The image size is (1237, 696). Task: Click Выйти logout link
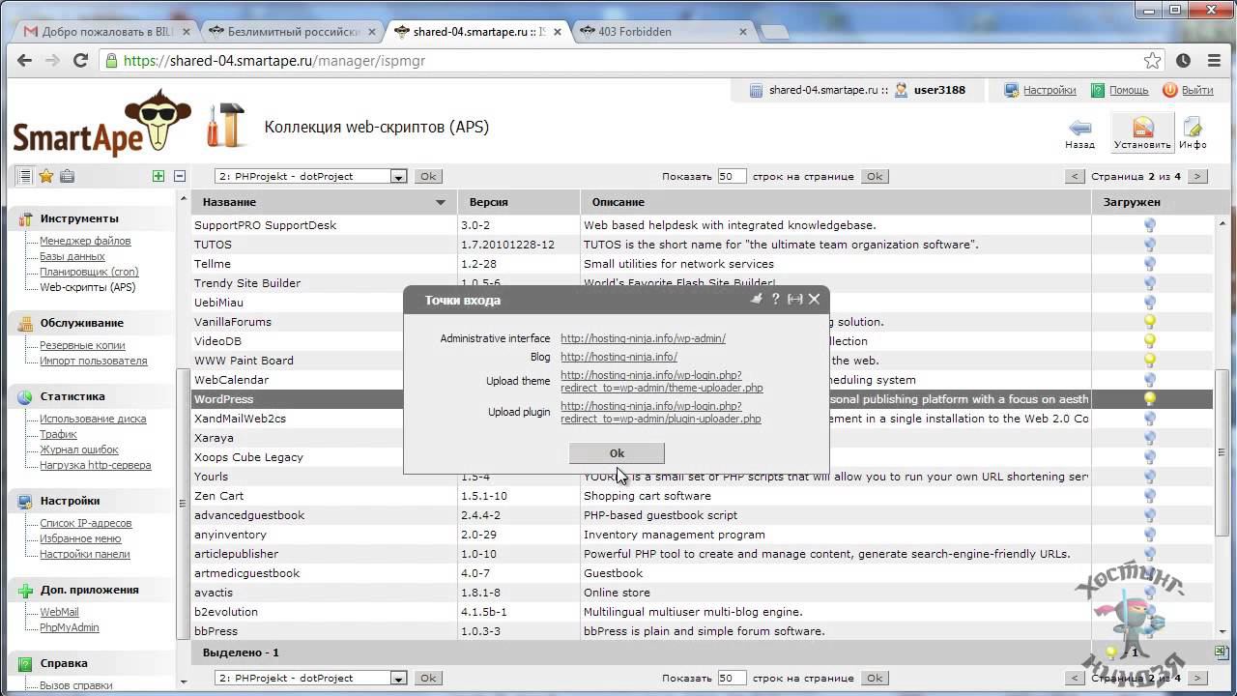[x=1197, y=90]
